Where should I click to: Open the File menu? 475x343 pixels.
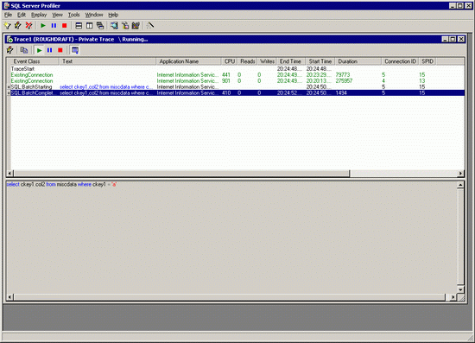point(8,15)
